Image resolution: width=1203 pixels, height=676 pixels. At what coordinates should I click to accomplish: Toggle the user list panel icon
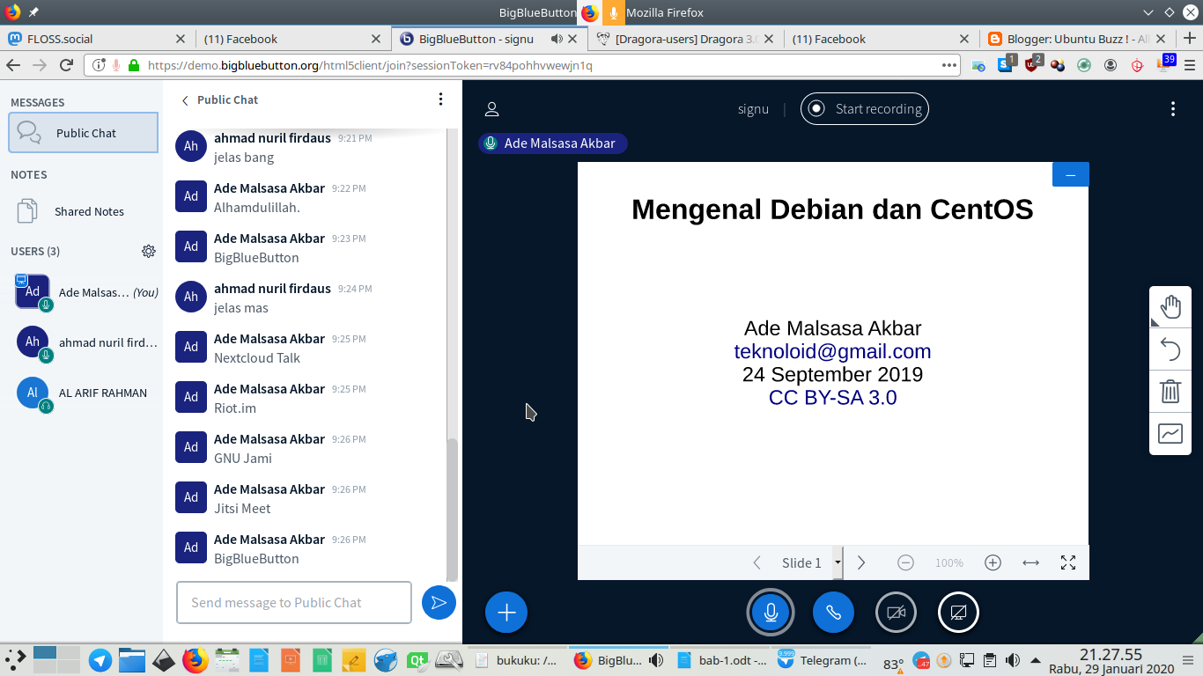coord(492,109)
